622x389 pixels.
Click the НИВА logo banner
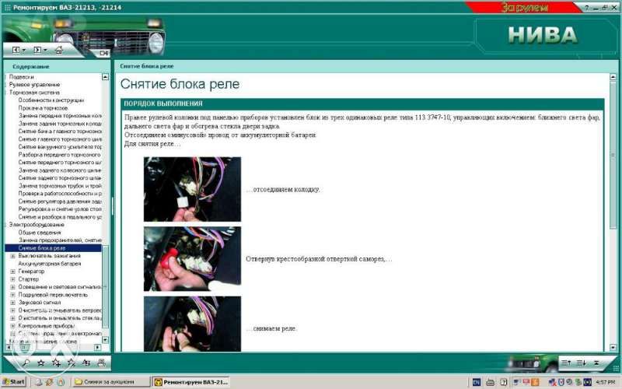[x=543, y=35]
